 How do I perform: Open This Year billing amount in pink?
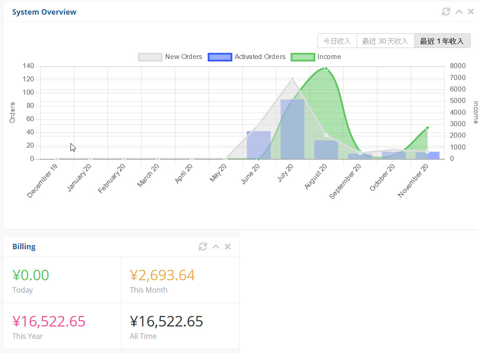(x=49, y=321)
